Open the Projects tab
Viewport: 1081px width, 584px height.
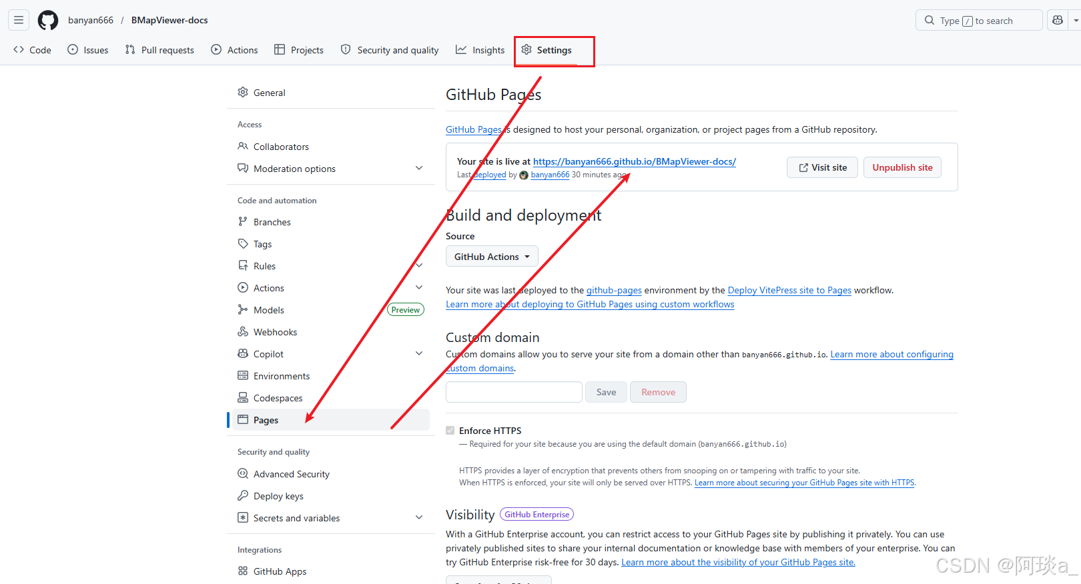pos(299,50)
